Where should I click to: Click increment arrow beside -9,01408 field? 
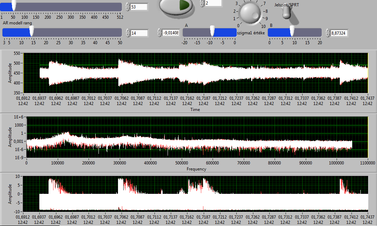[x=160, y=31]
